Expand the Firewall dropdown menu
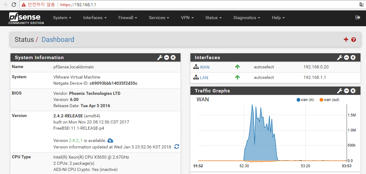Screen dimensions: 366x174 (x=128, y=18)
